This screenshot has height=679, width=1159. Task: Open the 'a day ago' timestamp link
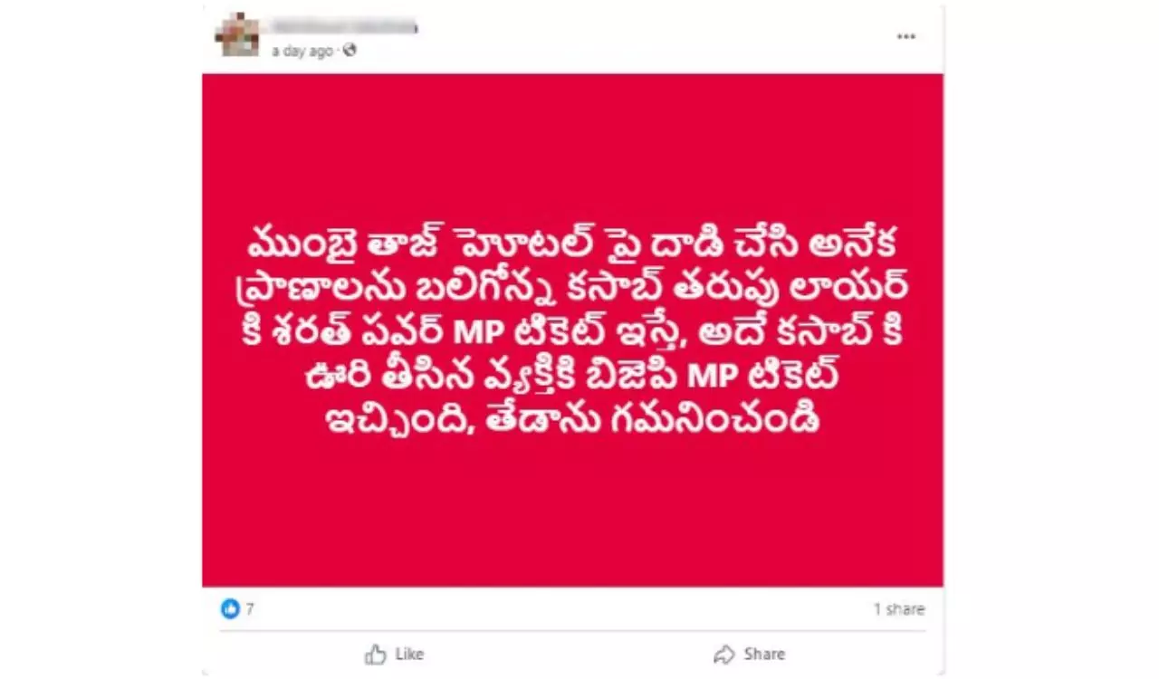[302, 52]
